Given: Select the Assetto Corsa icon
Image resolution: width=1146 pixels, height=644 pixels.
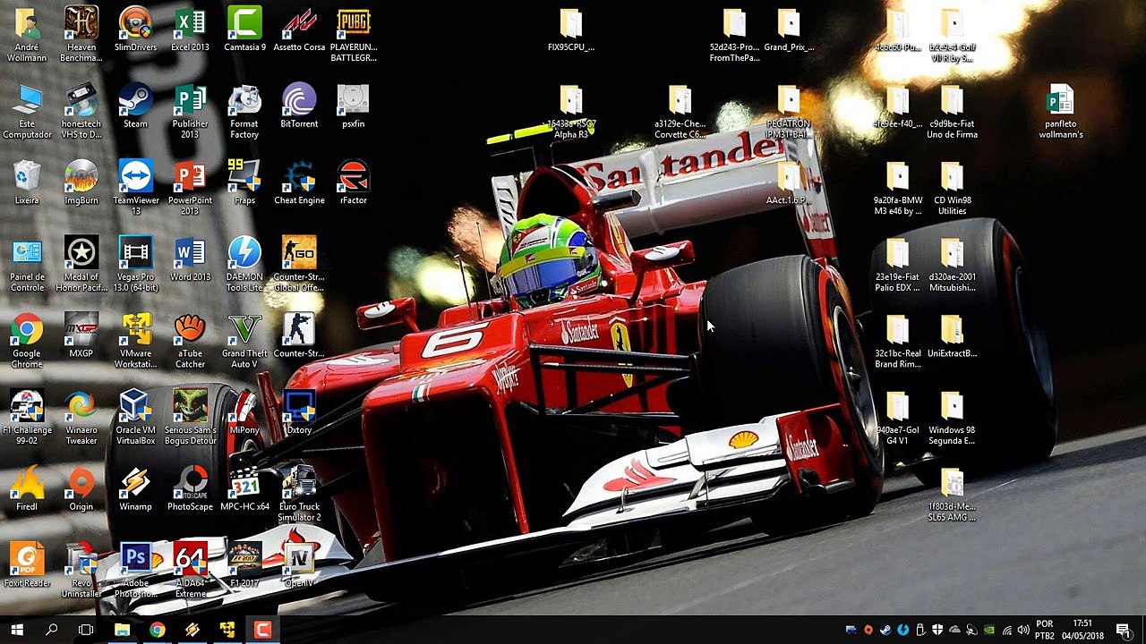Looking at the screenshot, I should point(299,30).
